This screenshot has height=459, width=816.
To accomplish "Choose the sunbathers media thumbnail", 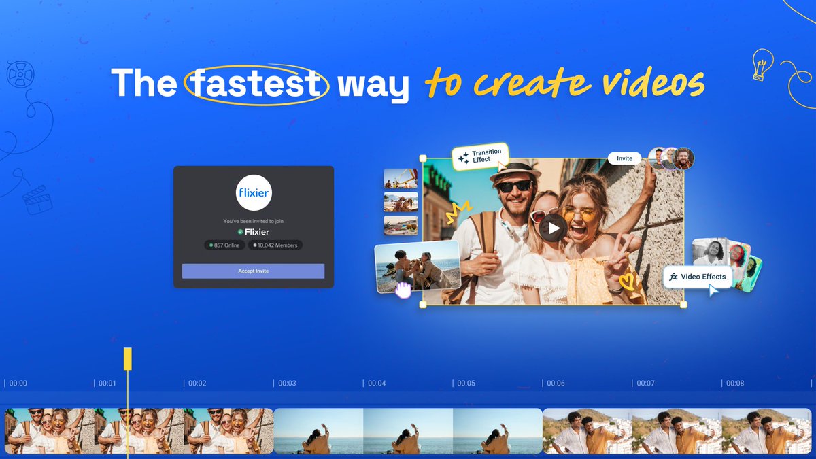I will click(x=401, y=202).
